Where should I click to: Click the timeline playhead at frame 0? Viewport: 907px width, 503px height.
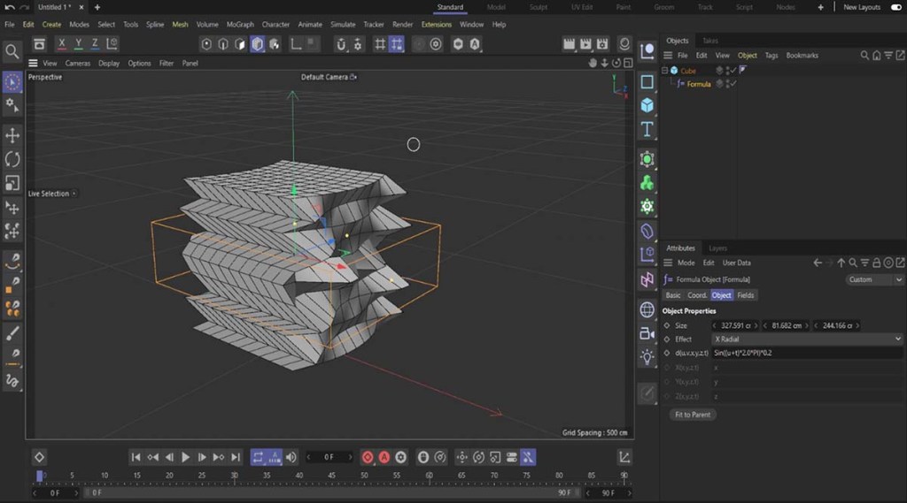(x=40, y=476)
